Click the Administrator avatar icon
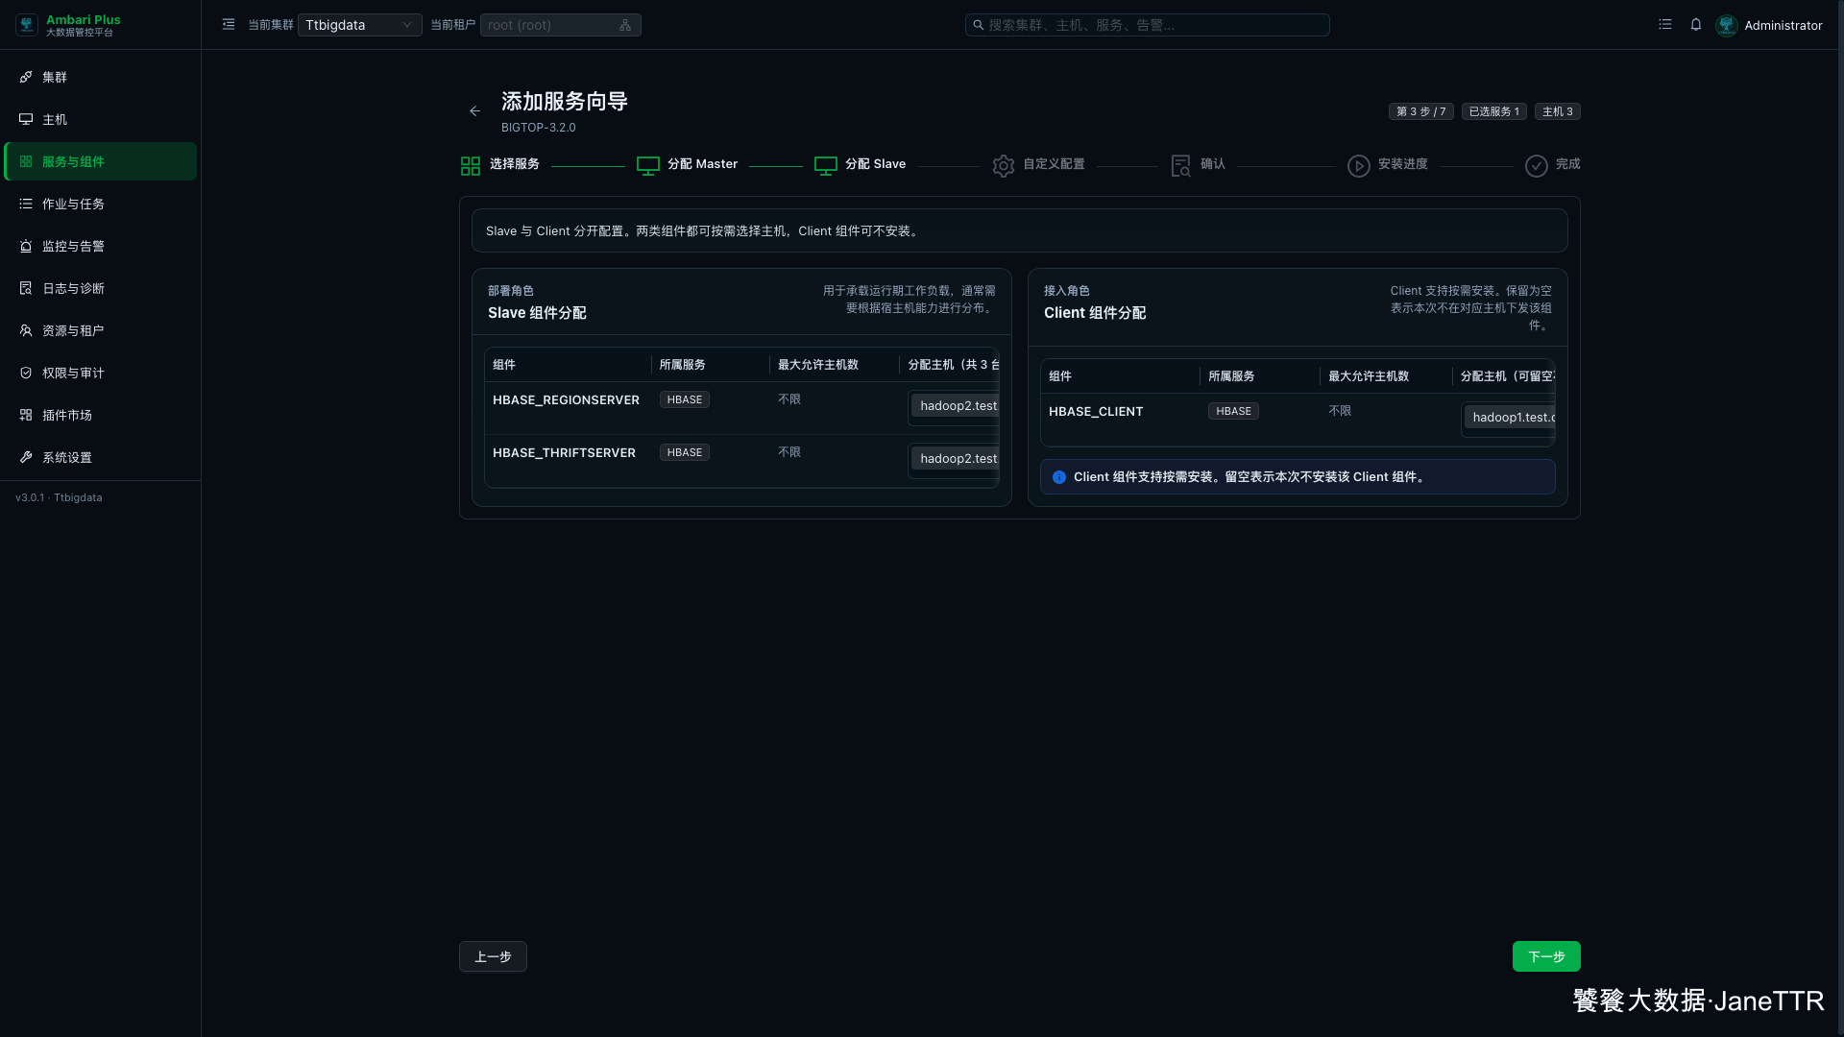 coord(1727,25)
